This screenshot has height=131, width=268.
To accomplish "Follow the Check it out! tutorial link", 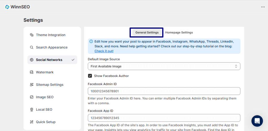I will (x=104, y=51).
